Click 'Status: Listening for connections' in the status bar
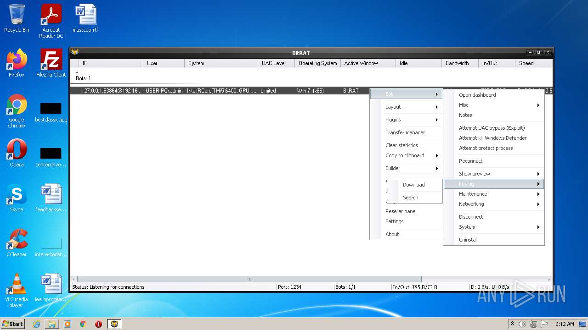 (x=108, y=287)
